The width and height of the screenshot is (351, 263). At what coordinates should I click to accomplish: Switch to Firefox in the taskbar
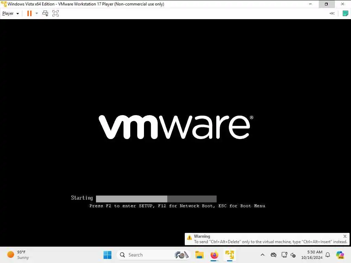(x=214, y=255)
